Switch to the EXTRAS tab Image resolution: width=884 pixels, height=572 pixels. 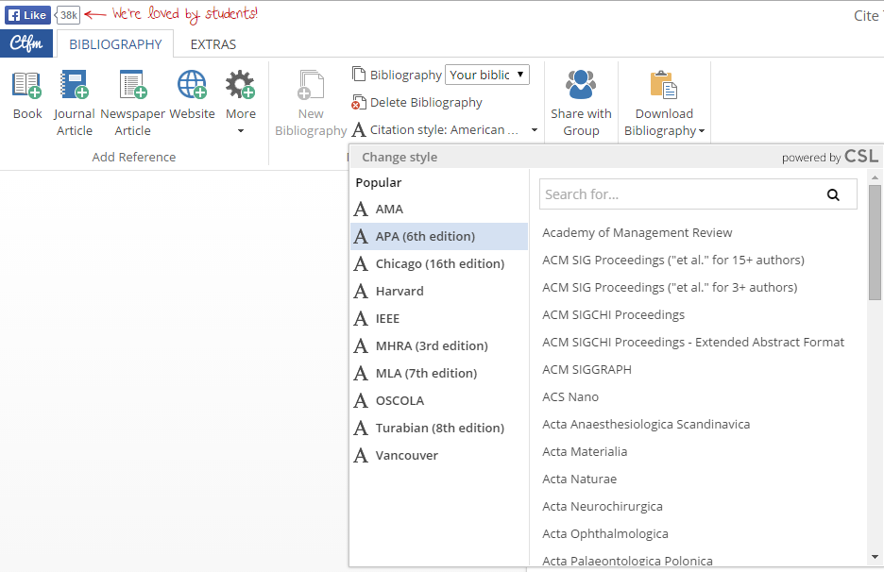(213, 44)
